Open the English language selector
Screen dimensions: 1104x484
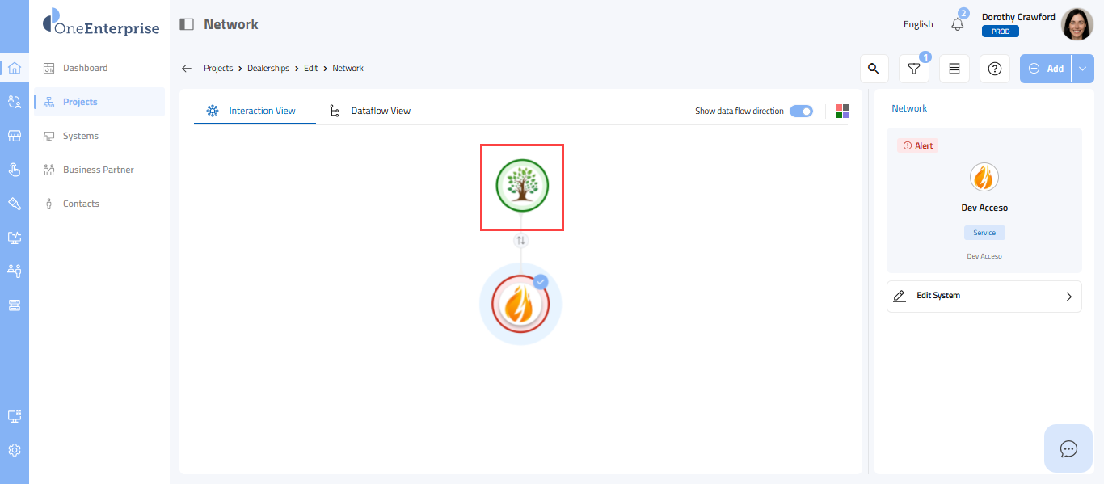pyautogui.click(x=918, y=24)
